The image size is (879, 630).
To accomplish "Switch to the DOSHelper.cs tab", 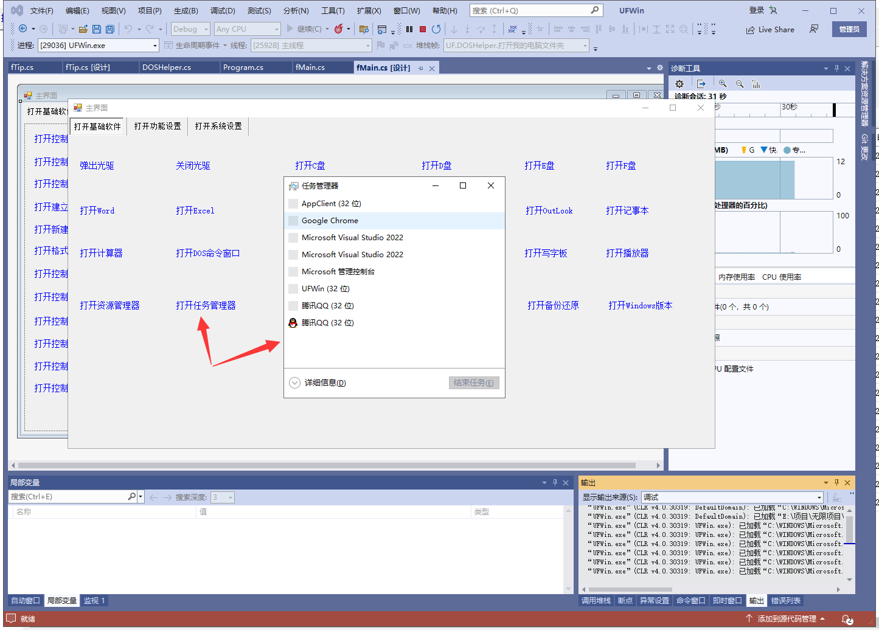I will click(167, 67).
